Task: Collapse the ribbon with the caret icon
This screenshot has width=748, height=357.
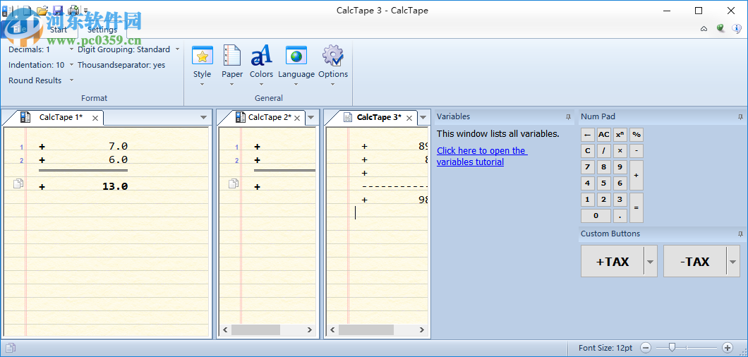Action: tap(704, 29)
